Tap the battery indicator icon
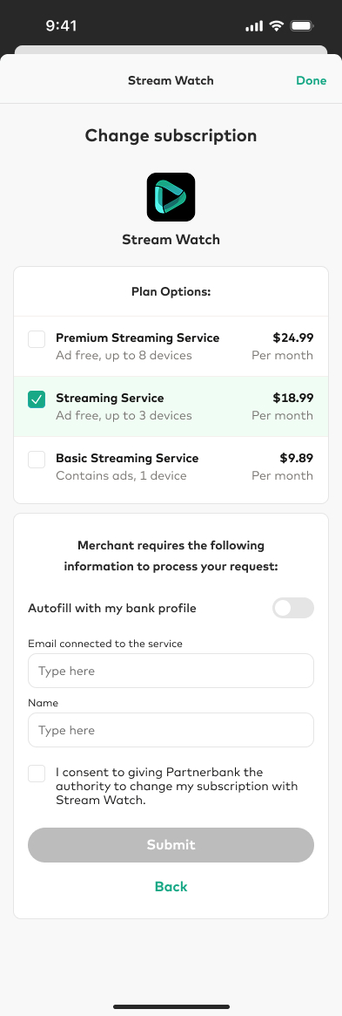Viewport: 342px width, 1016px height. 302,26
